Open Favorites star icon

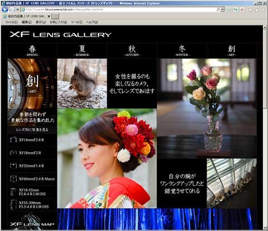(x=257, y=10)
